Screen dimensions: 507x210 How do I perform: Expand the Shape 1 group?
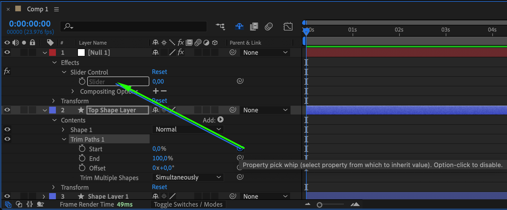(63, 130)
